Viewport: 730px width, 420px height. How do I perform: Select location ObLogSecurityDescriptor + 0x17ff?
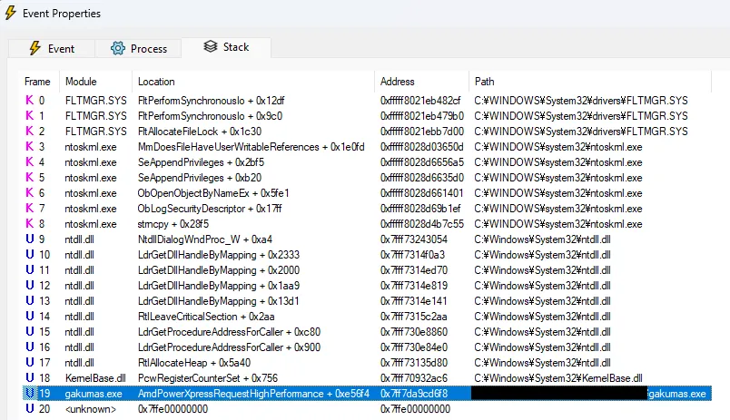[210, 209]
